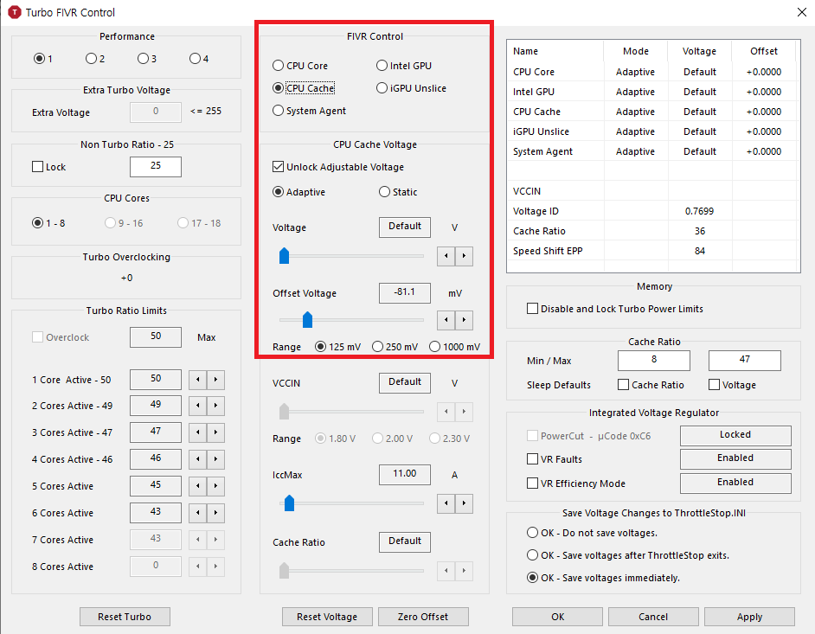Increase IccMax with right arrow

click(x=464, y=503)
